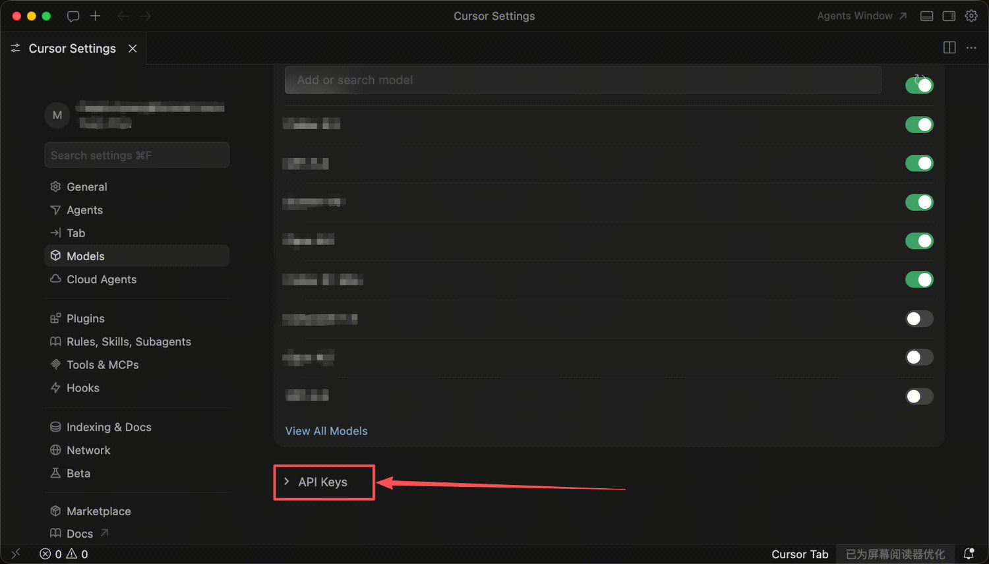Expand the API Keys section
The image size is (989, 564).
(323, 482)
